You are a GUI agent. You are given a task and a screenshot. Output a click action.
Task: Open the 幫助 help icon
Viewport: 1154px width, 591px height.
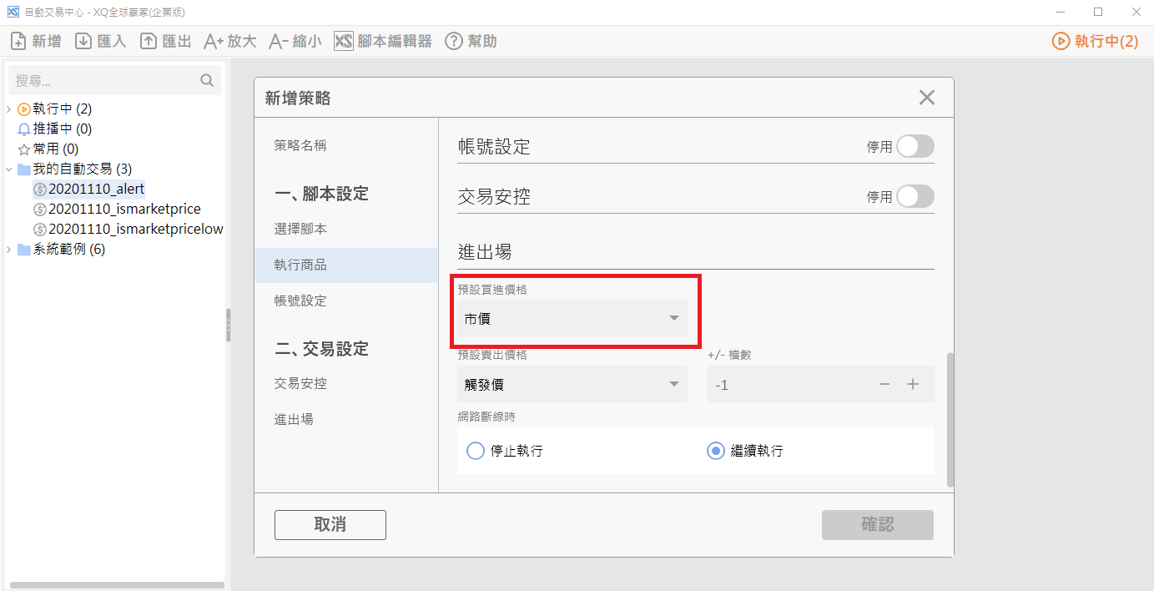point(453,41)
